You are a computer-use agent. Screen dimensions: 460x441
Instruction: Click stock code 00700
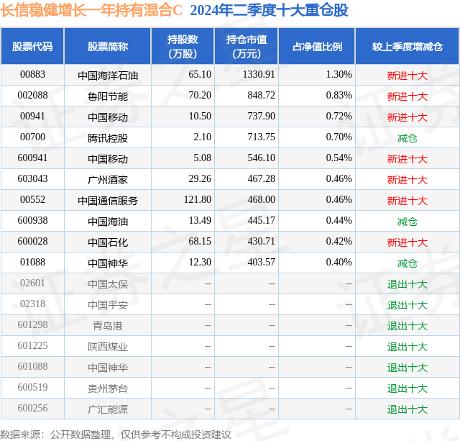tap(32, 137)
